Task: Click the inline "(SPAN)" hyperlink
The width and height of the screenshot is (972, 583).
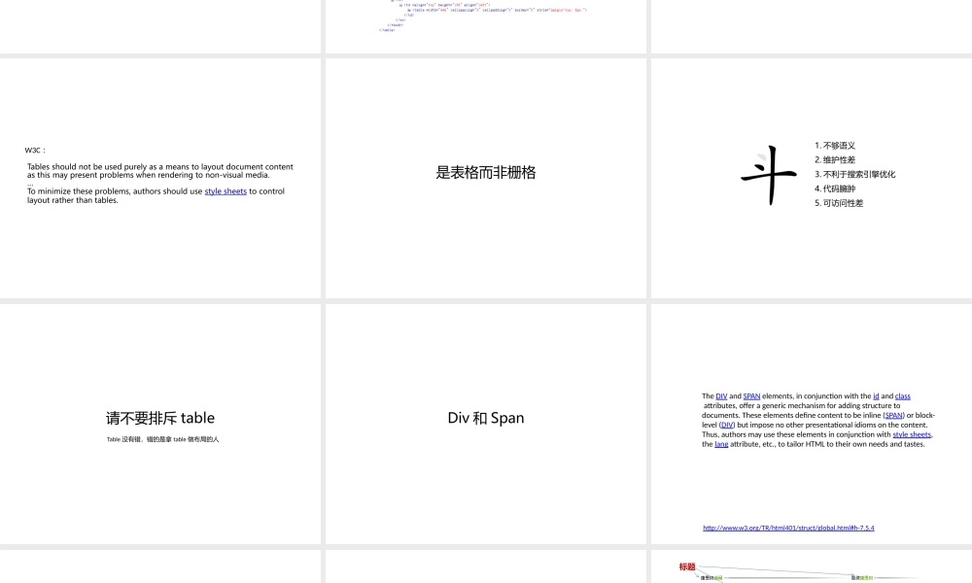Action: 893,415
